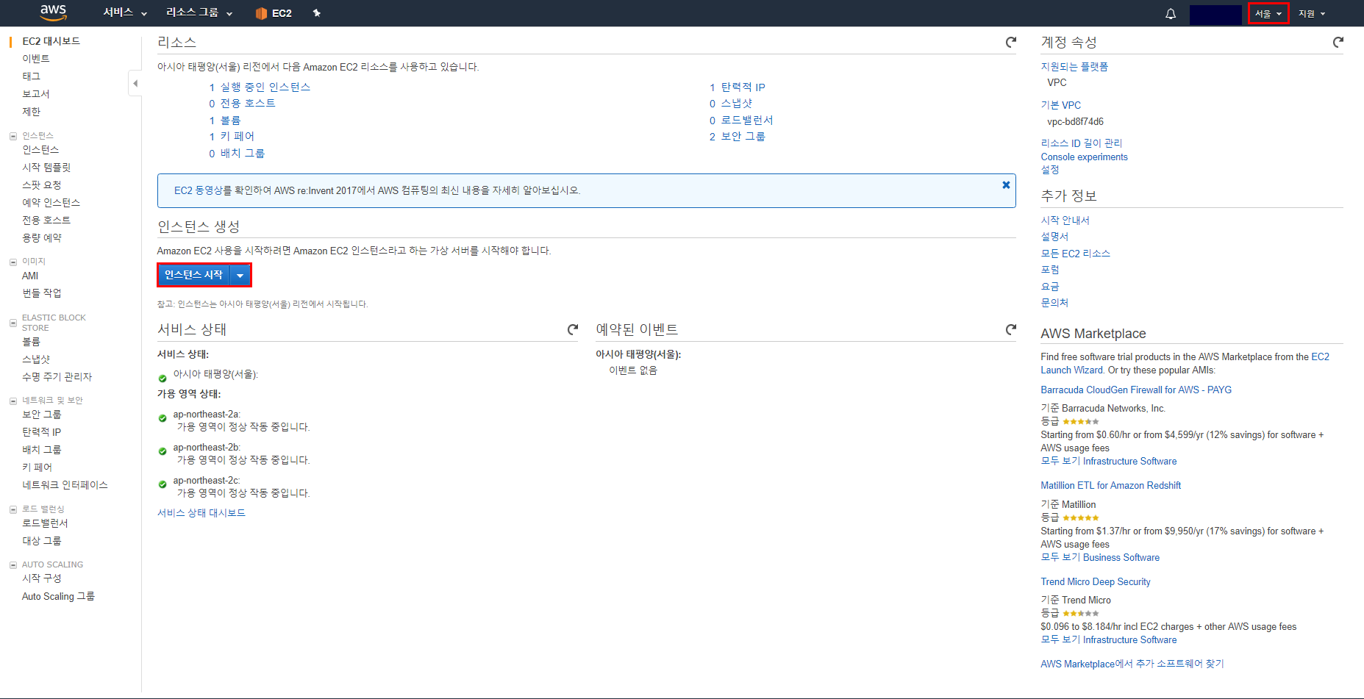The image size is (1364, 699).
Task: Open the 모든 EC2 리소스 link
Action: [1075, 254]
